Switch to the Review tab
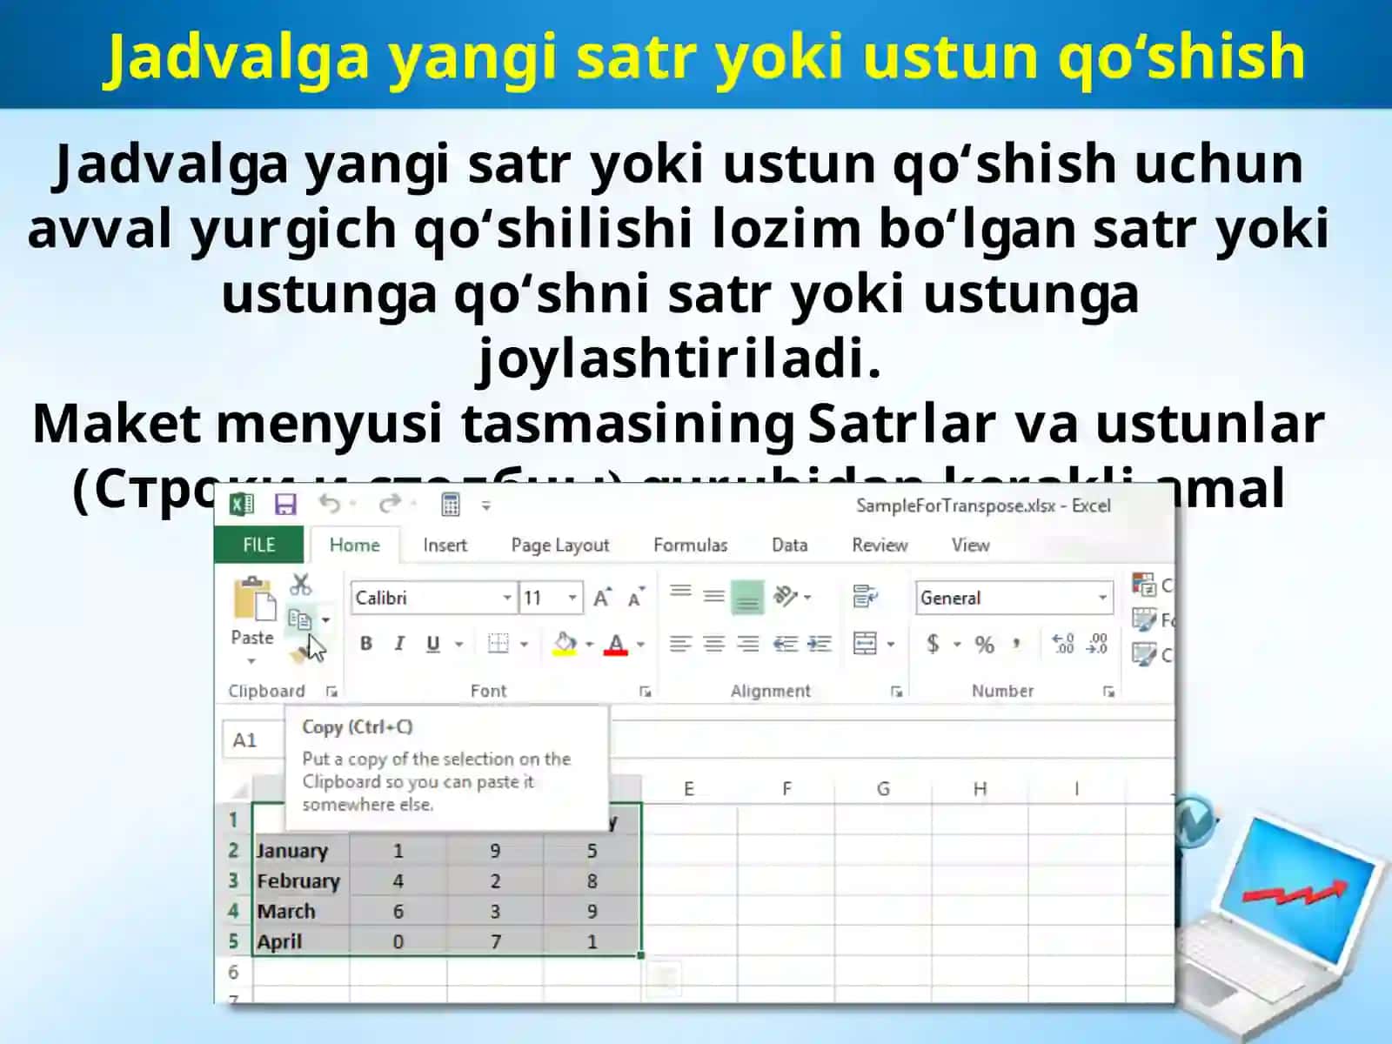 coord(880,545)
